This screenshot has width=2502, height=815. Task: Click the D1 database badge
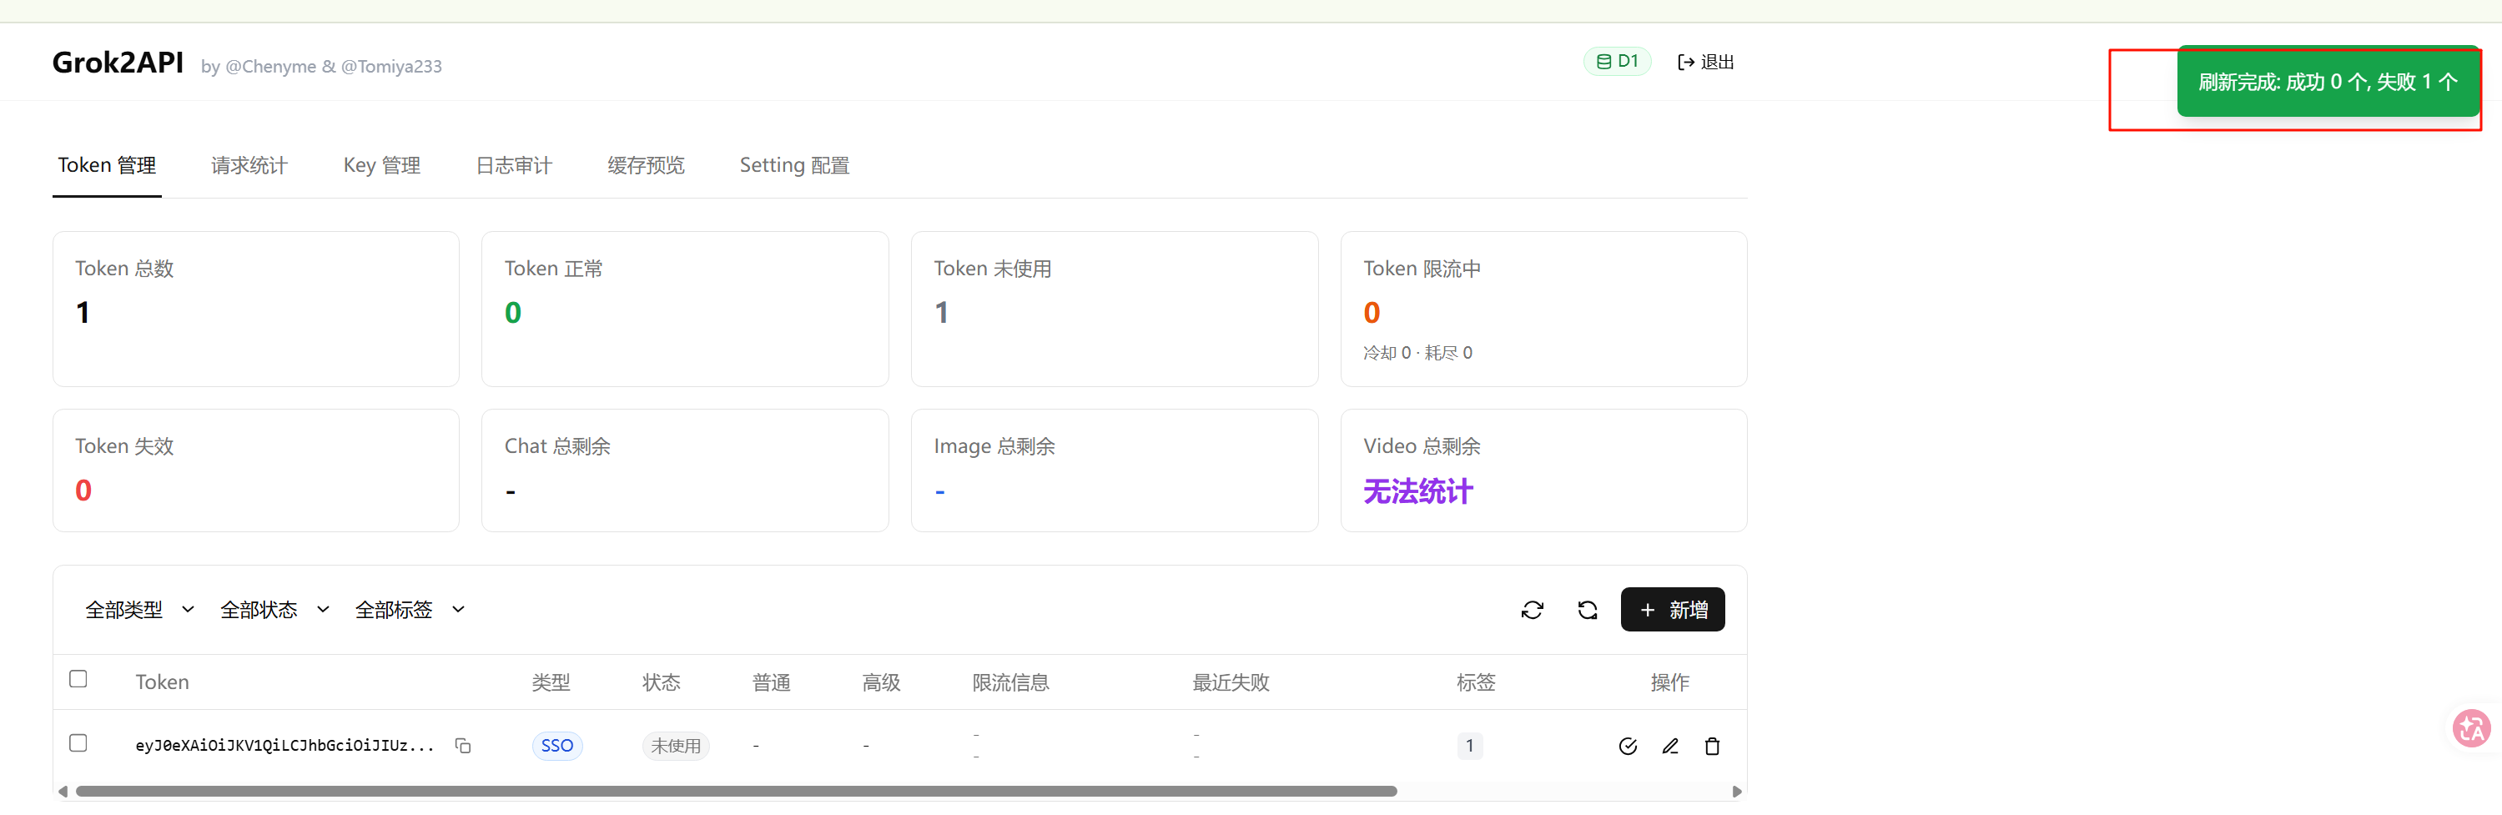(1617, 61)
